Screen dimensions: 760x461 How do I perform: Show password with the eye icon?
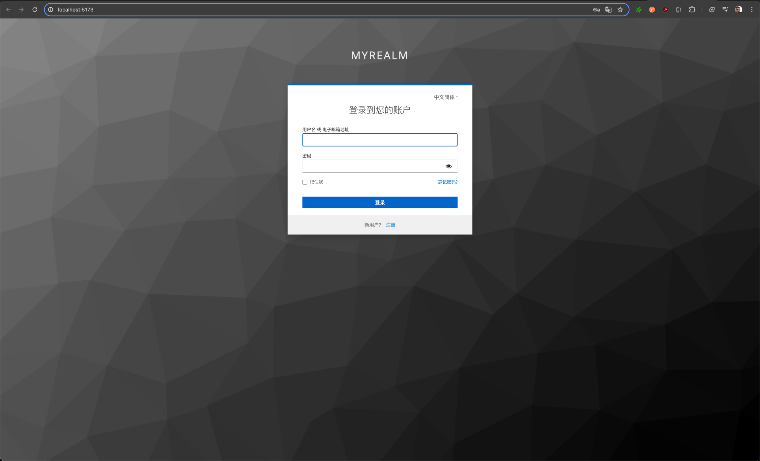point(449,166)
